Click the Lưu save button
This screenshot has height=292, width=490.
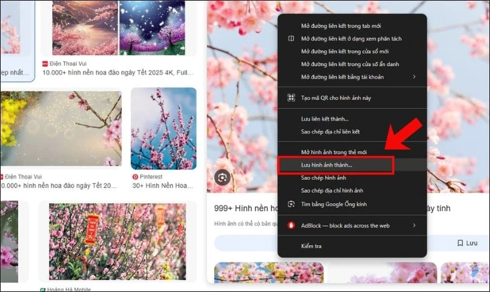point(467,243)
